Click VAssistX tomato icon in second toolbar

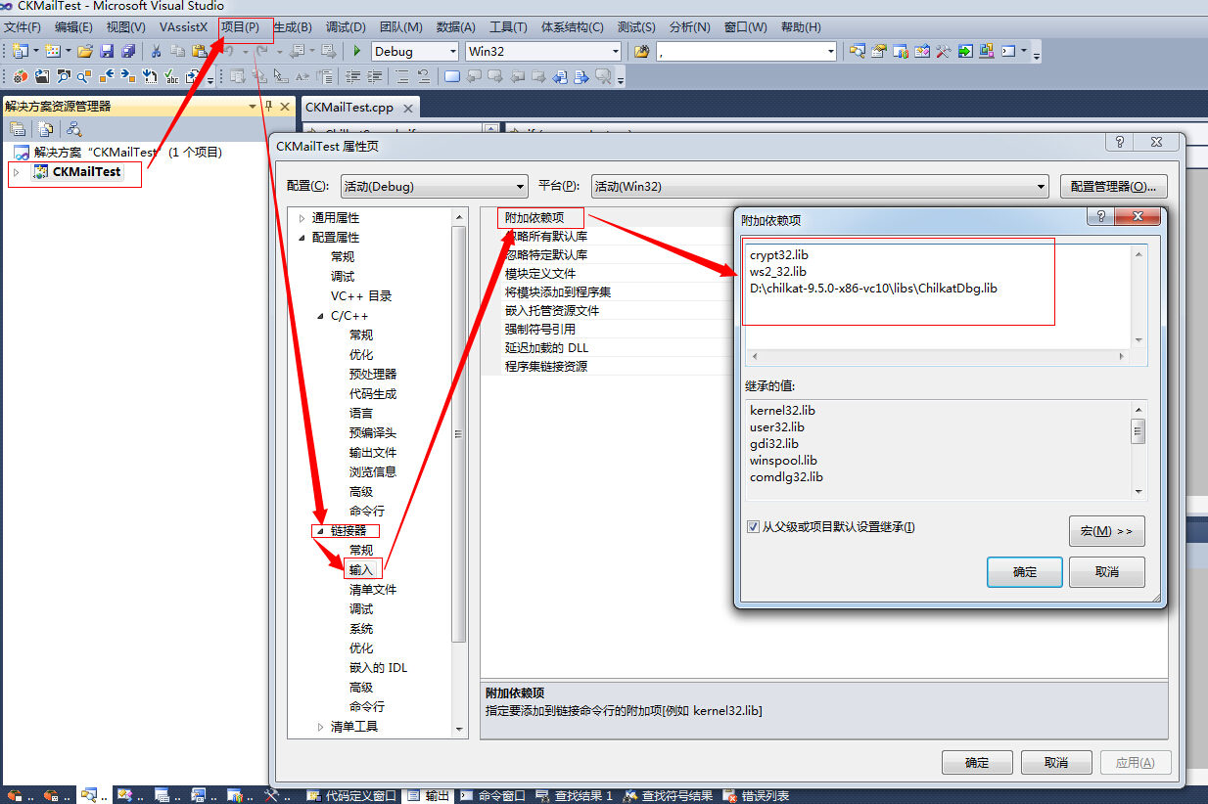click(x=21, y=75)
